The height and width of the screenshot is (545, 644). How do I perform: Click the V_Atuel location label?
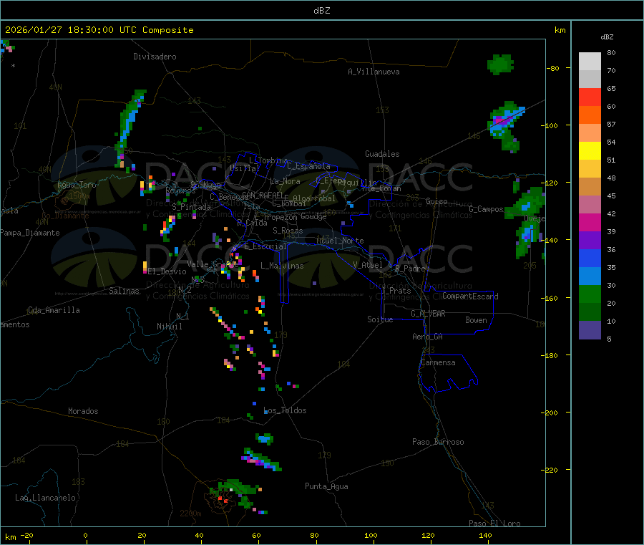[368, 265]
